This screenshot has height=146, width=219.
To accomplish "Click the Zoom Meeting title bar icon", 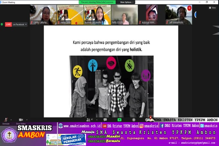I will click(x=1, y=2).
